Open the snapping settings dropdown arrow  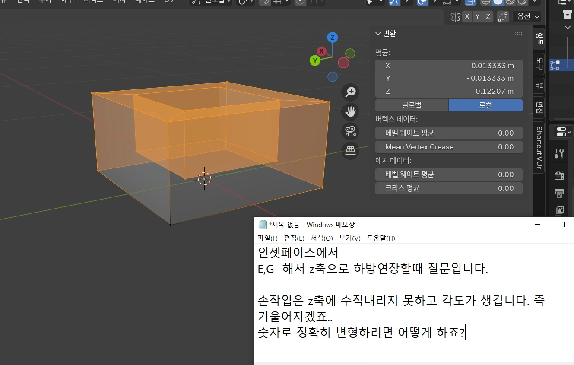[x=287, y=3]
